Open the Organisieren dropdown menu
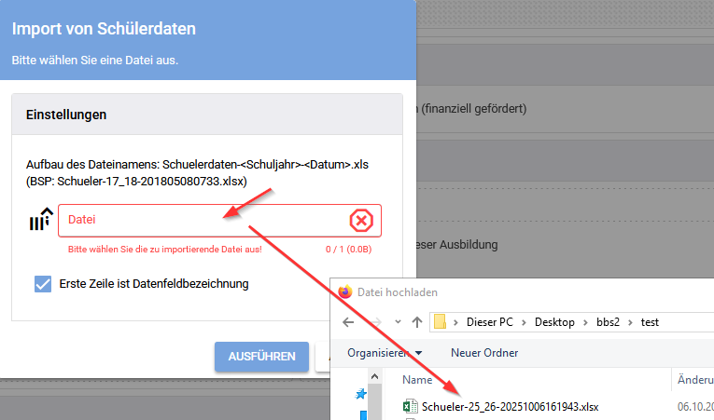The width and height of the screenshot is (714, 420). pos(385,353)
